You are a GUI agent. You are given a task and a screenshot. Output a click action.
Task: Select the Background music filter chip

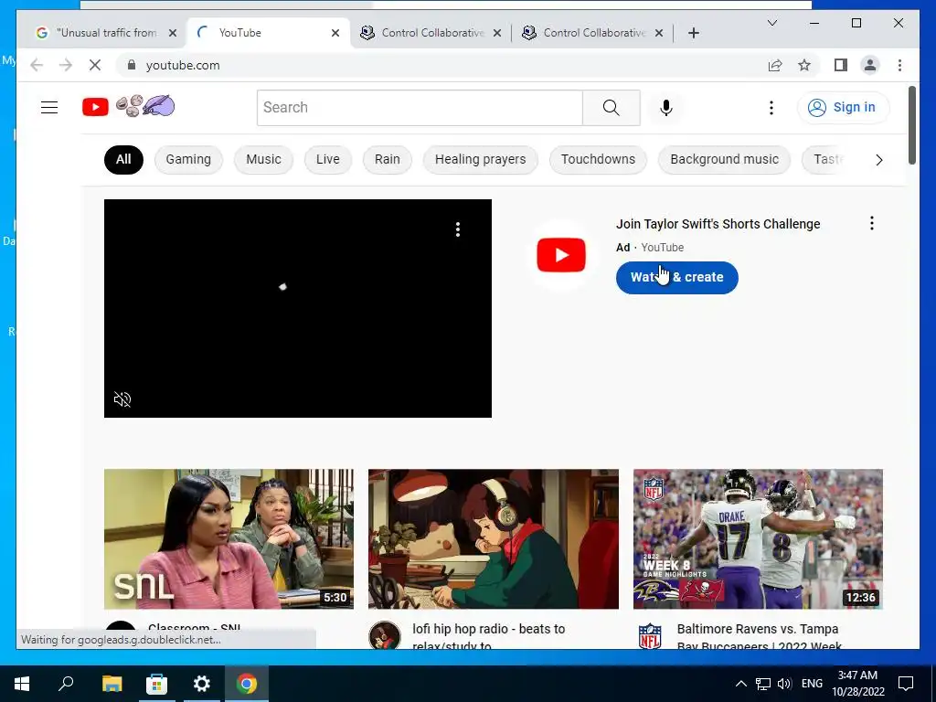click(x=724, y=159)
